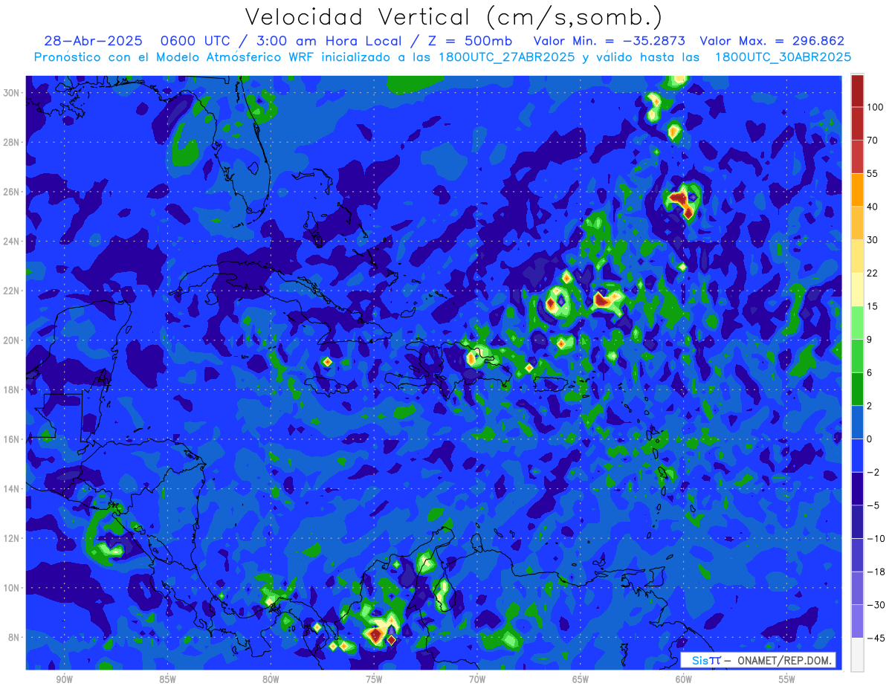The image size is (892, 689).
Task: Click the lavender swatch between -45 and -30
Action: coord(857,621)
